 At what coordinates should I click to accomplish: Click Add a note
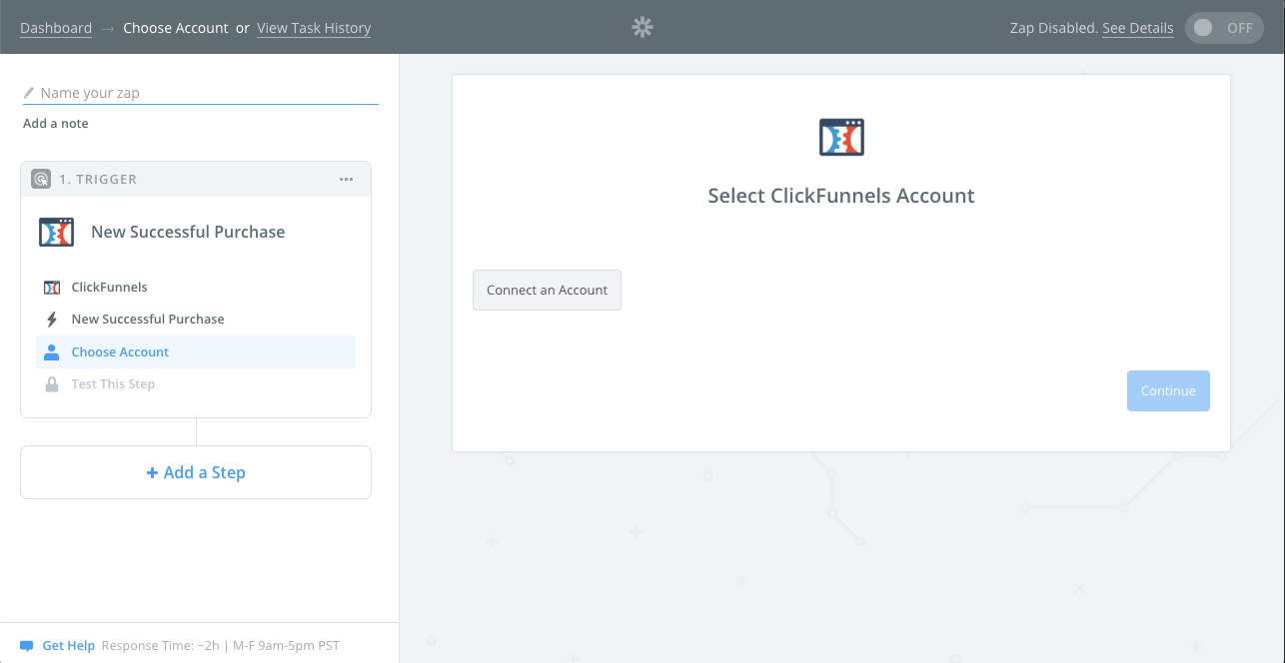(x=56, y=124)
